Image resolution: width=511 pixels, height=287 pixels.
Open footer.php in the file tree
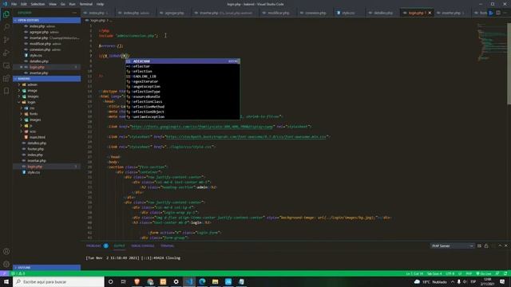pos(46,149)
